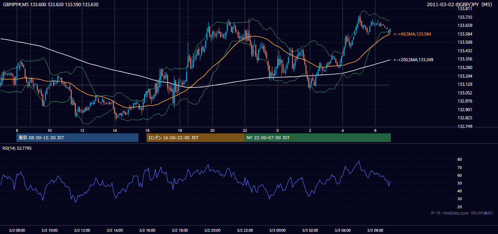Click bottom time label 3/2 18:00
This screenshot has width=498, height=234.
[x=180, y=230]
